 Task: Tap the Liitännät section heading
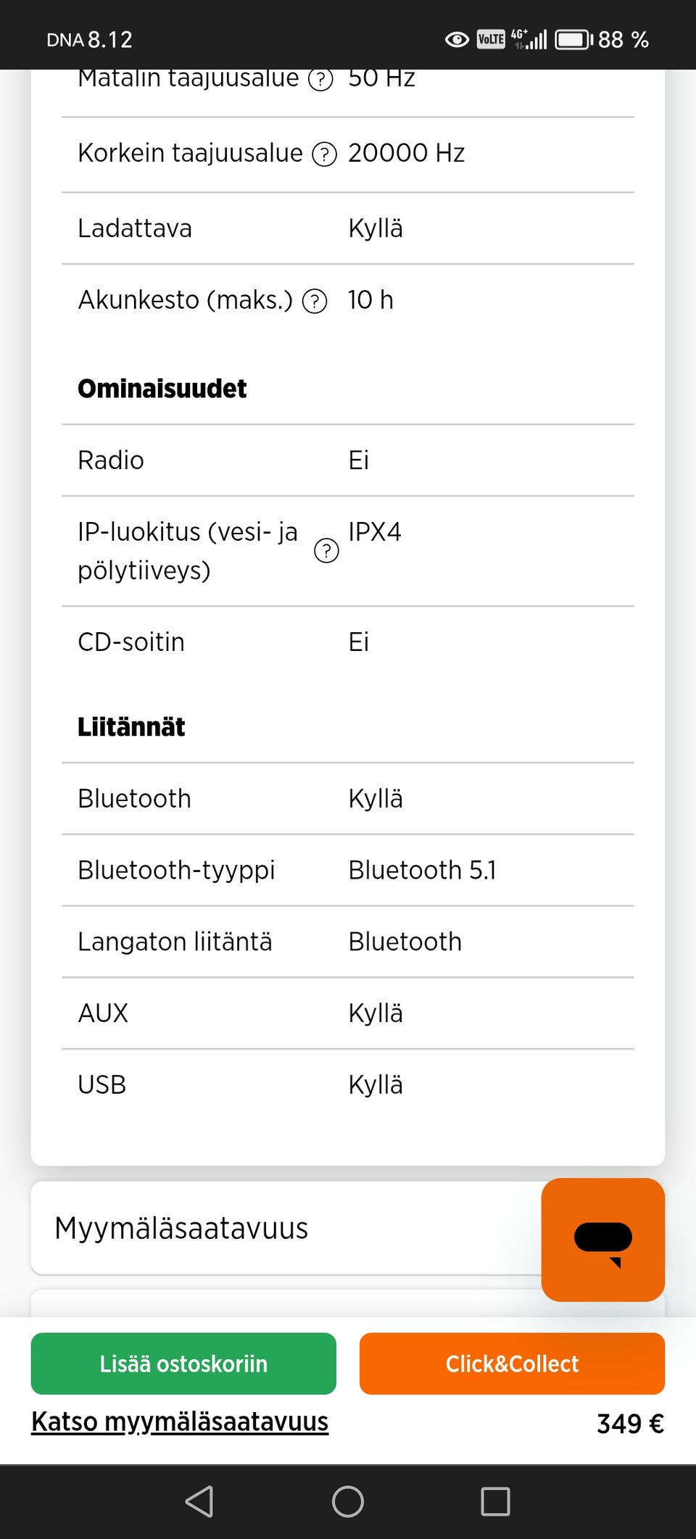coord(131,726)
